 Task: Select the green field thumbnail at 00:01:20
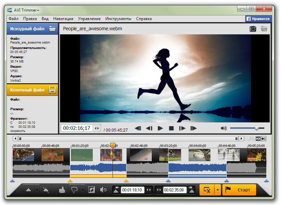(82, 155)
